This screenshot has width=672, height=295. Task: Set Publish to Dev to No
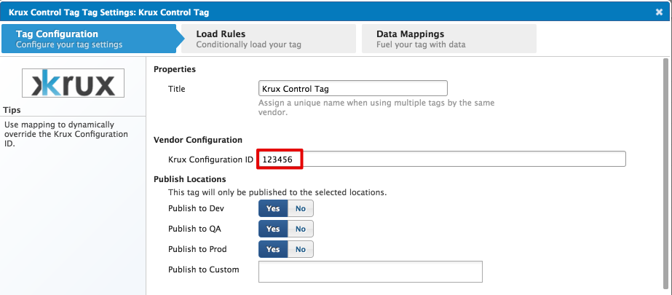click(x=300, y=208)
